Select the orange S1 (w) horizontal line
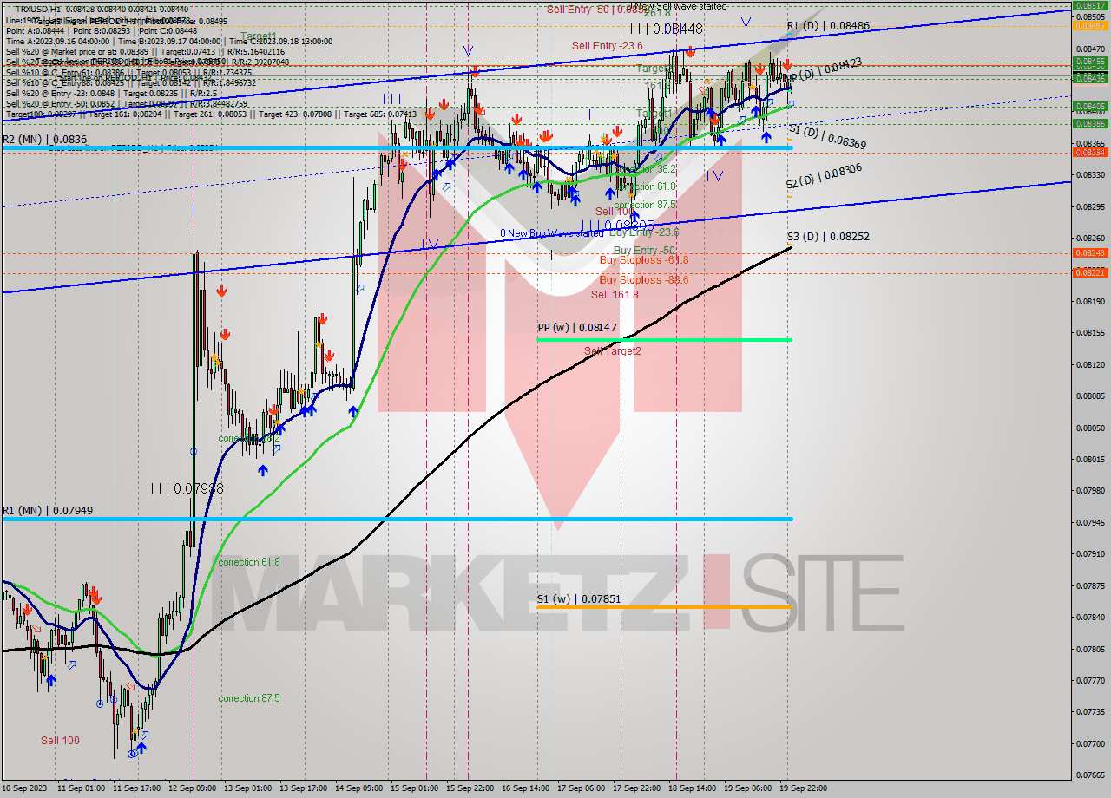The image size is (1111, 798). click(664, 607)
